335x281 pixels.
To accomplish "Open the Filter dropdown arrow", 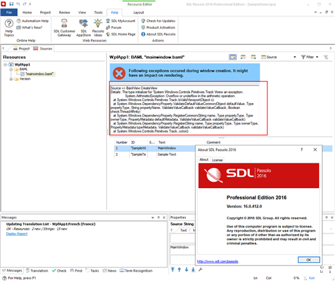I will coord(317,57).
